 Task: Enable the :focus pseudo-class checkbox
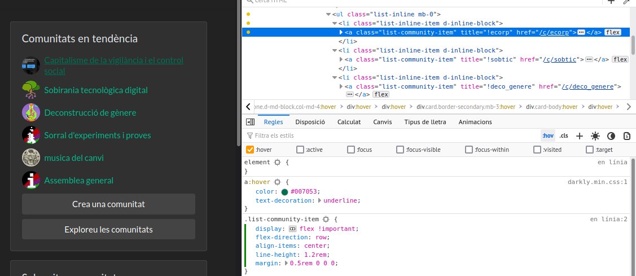point(351,150)
